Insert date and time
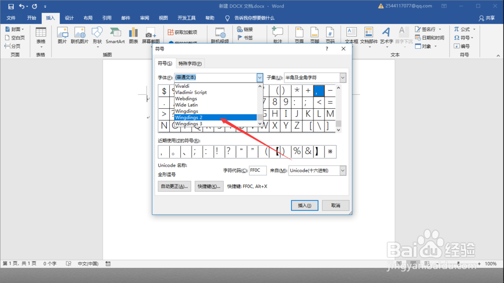Viewport: 504px width, 283px height. tap(430, 38)
